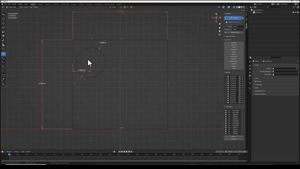Select the Move tool
300x169 pixels.
click(x=3, y=23)
